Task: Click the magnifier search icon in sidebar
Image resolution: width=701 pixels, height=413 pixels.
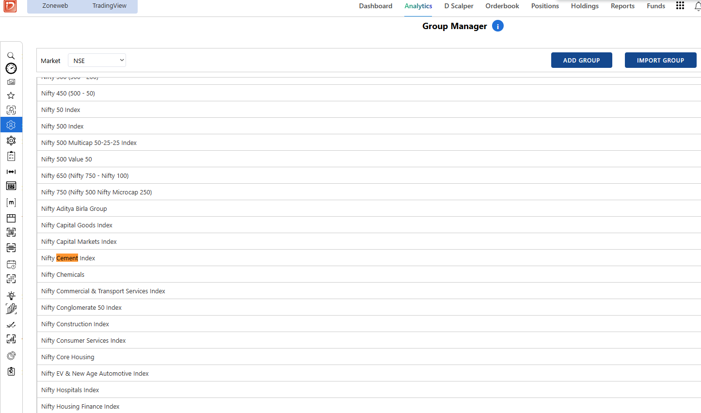Action: [11, 56]
